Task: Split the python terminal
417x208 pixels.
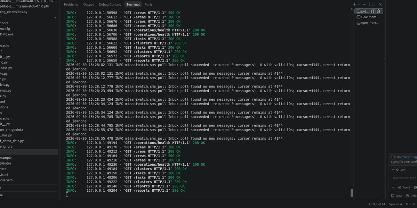Action: tap(374, 11)
